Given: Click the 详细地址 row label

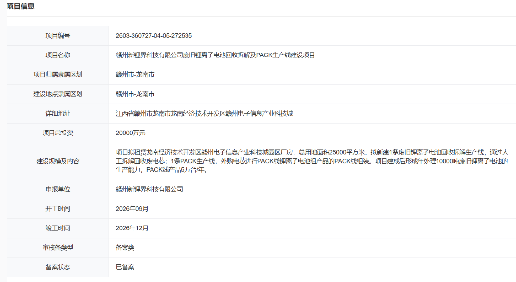Looking at the screenshot, I should pos(58,114).
